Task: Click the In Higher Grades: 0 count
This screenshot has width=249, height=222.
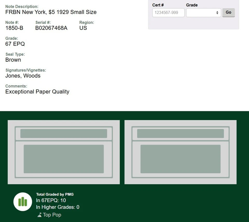Action: coord(58,207)
